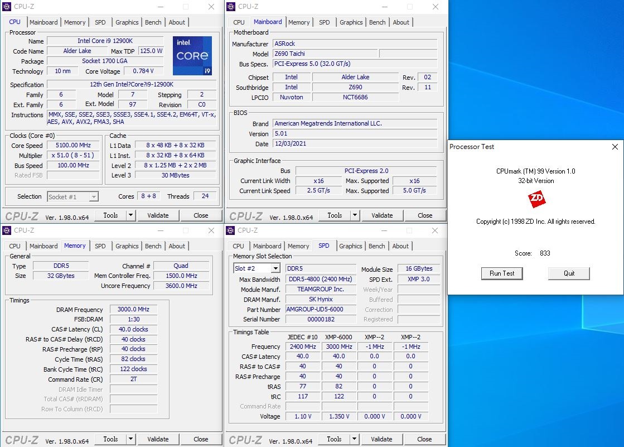Click the red ZD logo in Processor Test
Image resolution: width=624 pixels, height=447 pixels.
(536, 199)
